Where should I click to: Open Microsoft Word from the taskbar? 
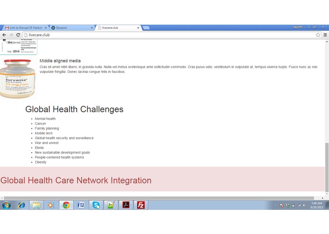point(81,205)
